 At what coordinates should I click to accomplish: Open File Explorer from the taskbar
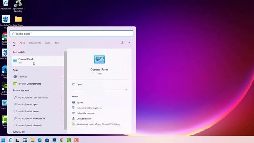pyautogui.click(x=33, y=140)
